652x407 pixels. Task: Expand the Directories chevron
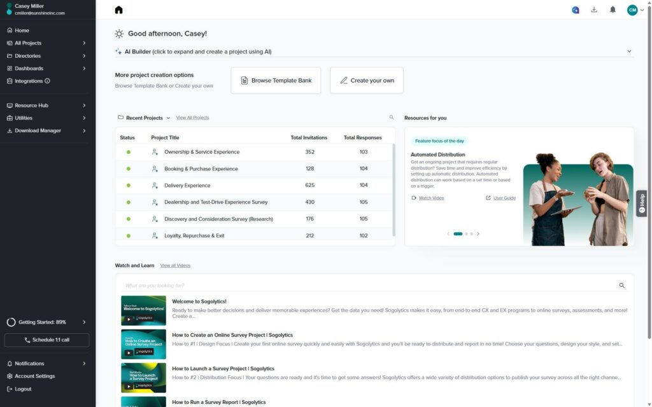(84, 56)
